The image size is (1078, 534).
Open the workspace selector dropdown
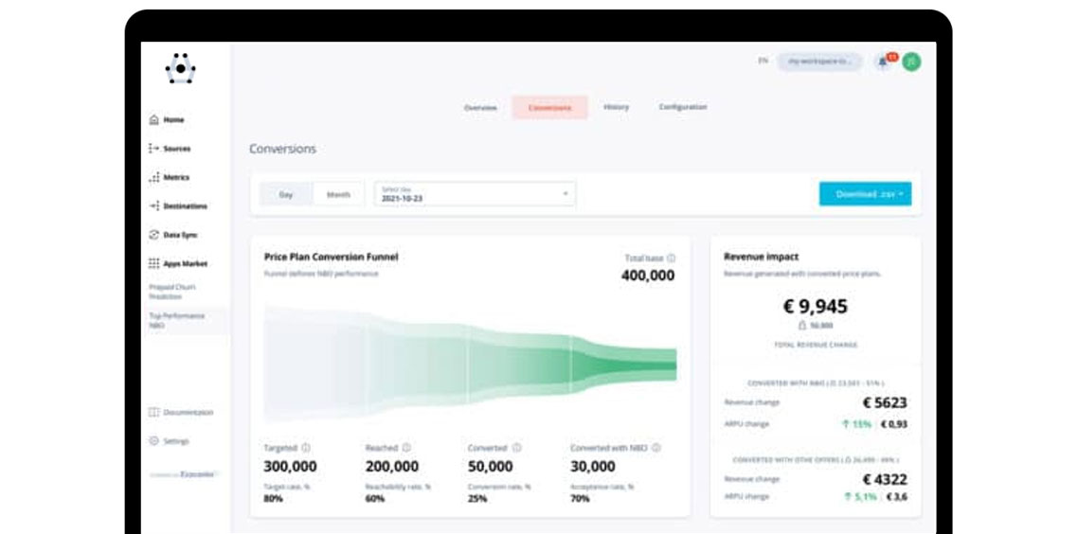tap(819, 62)
